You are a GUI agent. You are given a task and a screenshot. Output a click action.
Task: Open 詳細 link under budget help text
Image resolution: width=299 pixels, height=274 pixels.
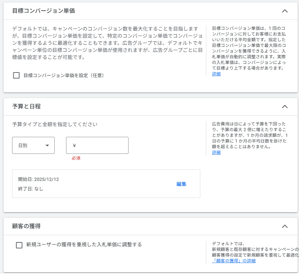216,152
